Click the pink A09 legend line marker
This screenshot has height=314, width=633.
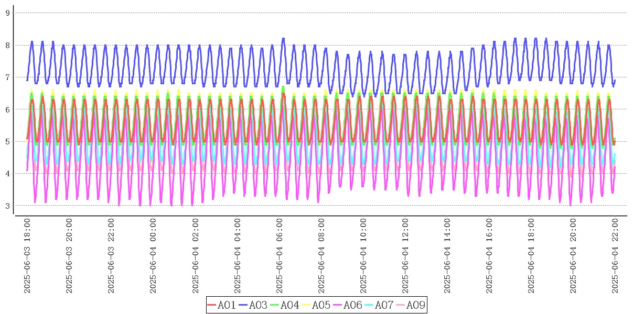(x=401, y=305)
